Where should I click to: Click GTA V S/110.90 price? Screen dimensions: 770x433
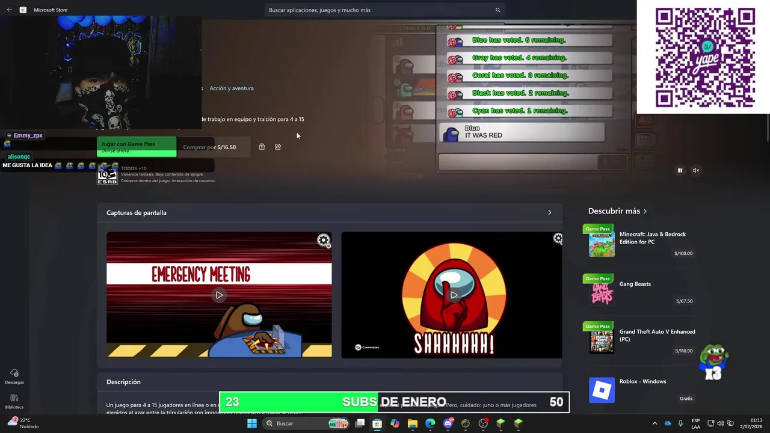coord(683,351)
